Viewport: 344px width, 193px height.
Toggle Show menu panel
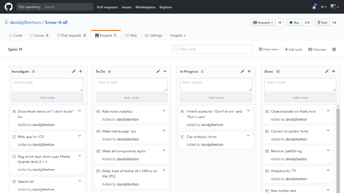pos(268,49)
